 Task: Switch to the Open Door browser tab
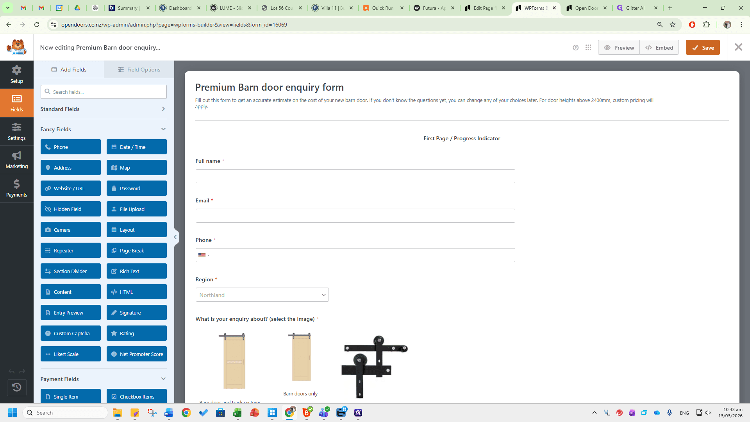586,8
